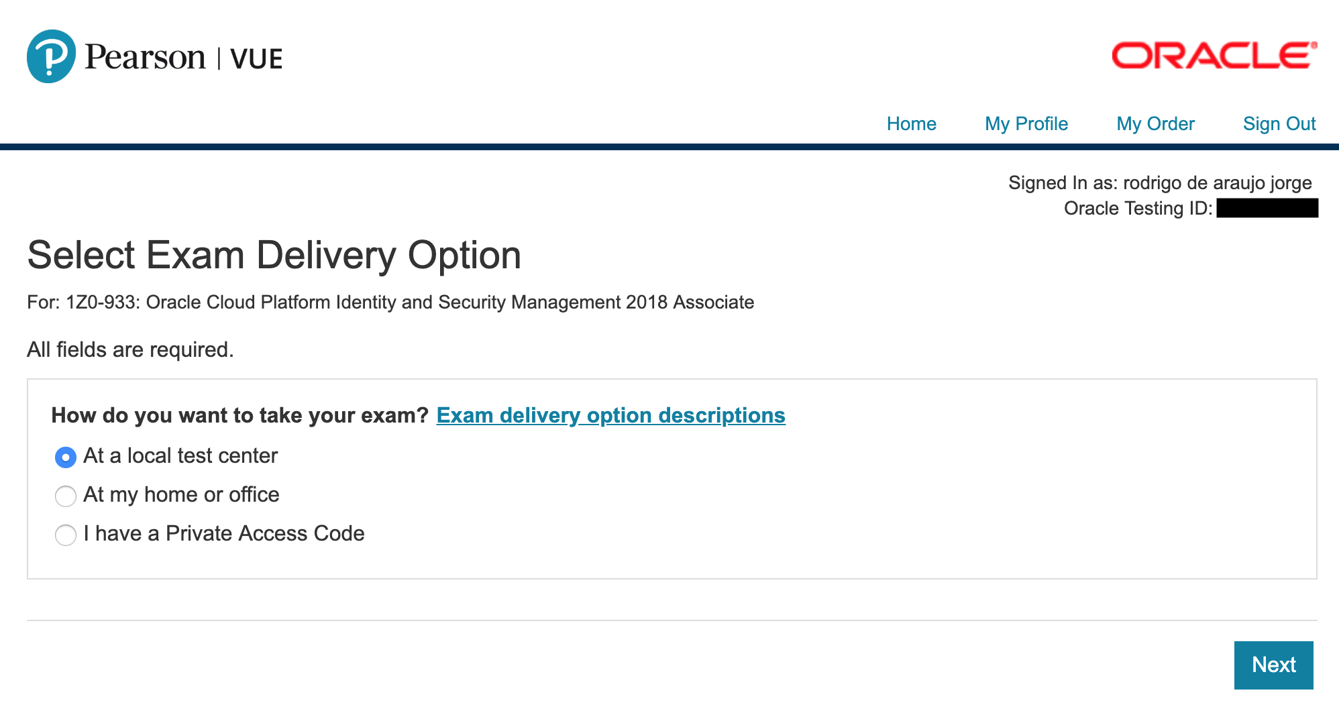Screen dimensions: 1339x715
Task: Click the Pearson VUE wordmark text
Action: [184, 58]
